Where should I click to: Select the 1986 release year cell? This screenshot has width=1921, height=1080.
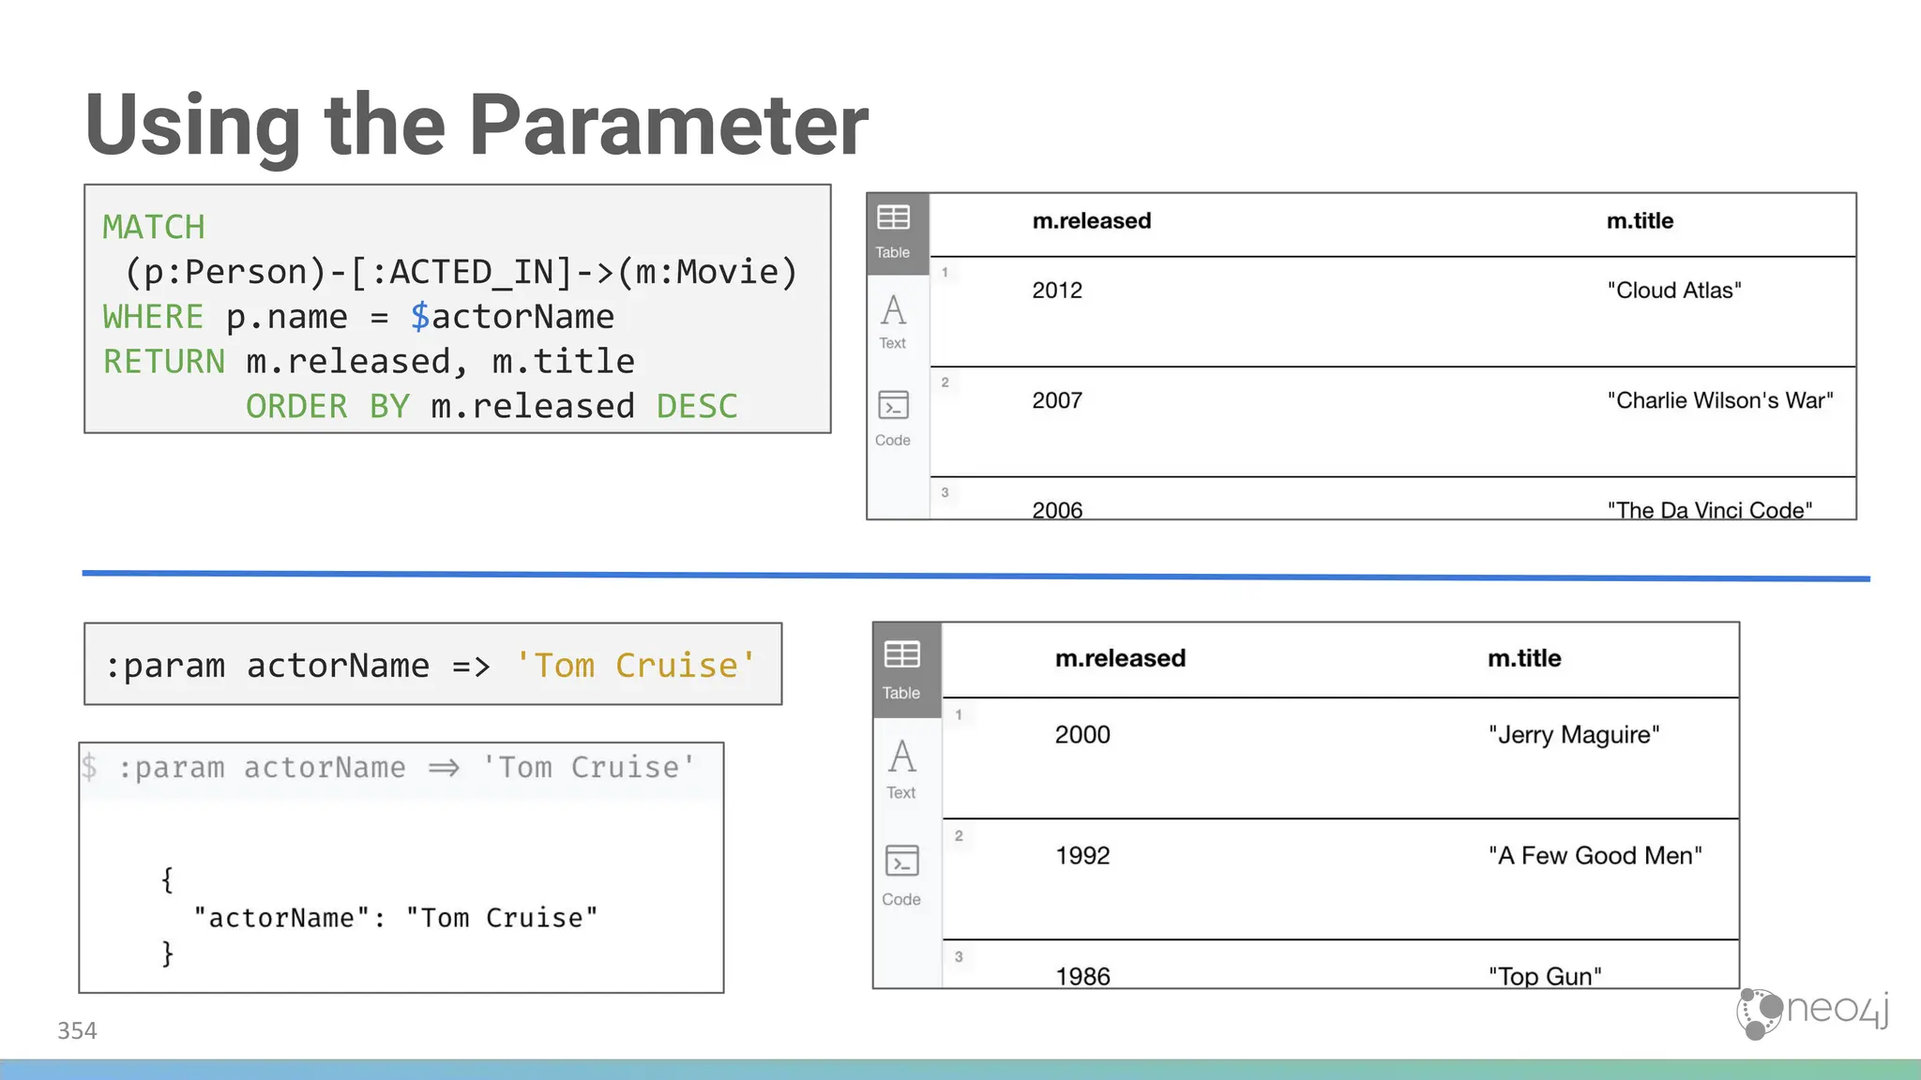coord(1082,975)
